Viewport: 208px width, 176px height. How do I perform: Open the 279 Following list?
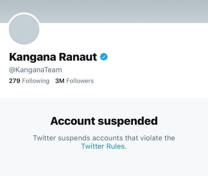(29, 81)
